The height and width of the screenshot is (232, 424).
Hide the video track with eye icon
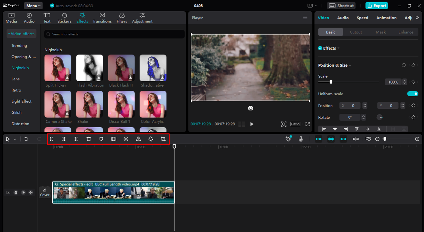pos(23,192)
